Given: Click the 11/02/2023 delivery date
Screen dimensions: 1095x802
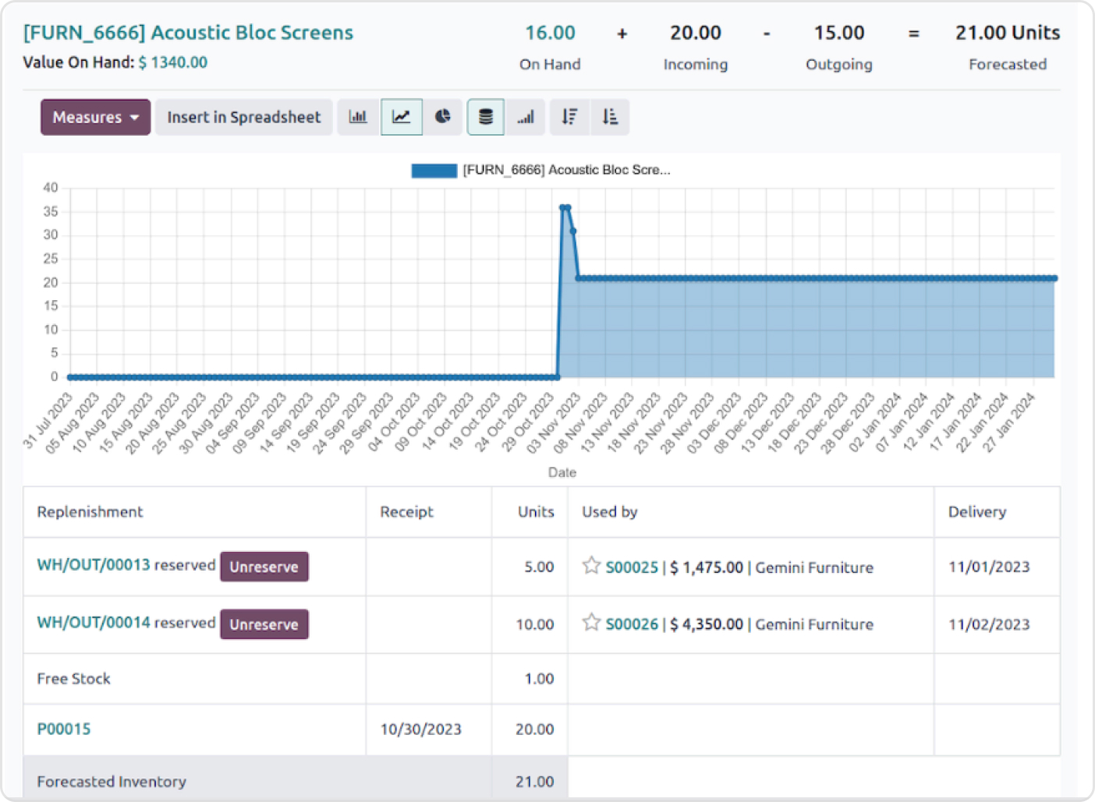Looking at the screenshot, I should click(989, 624).
